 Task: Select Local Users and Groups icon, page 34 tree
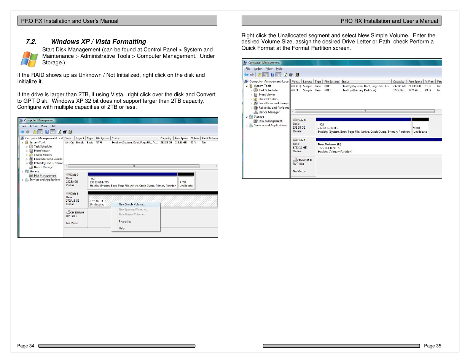pyautogui.click(x=31, y=159)
